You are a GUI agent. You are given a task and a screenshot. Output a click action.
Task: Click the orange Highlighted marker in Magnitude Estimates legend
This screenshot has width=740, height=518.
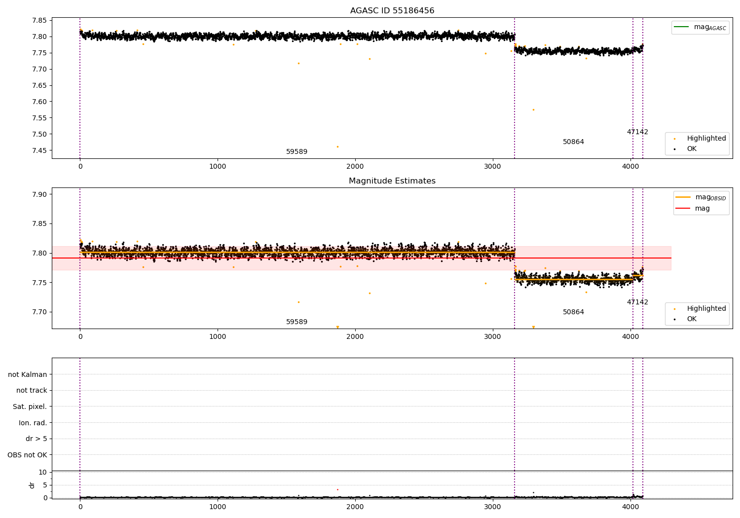pos(674,309)
